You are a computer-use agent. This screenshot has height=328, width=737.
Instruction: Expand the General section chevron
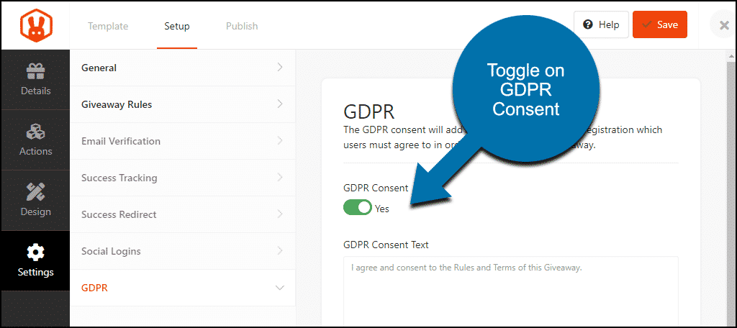pos(280,67)
